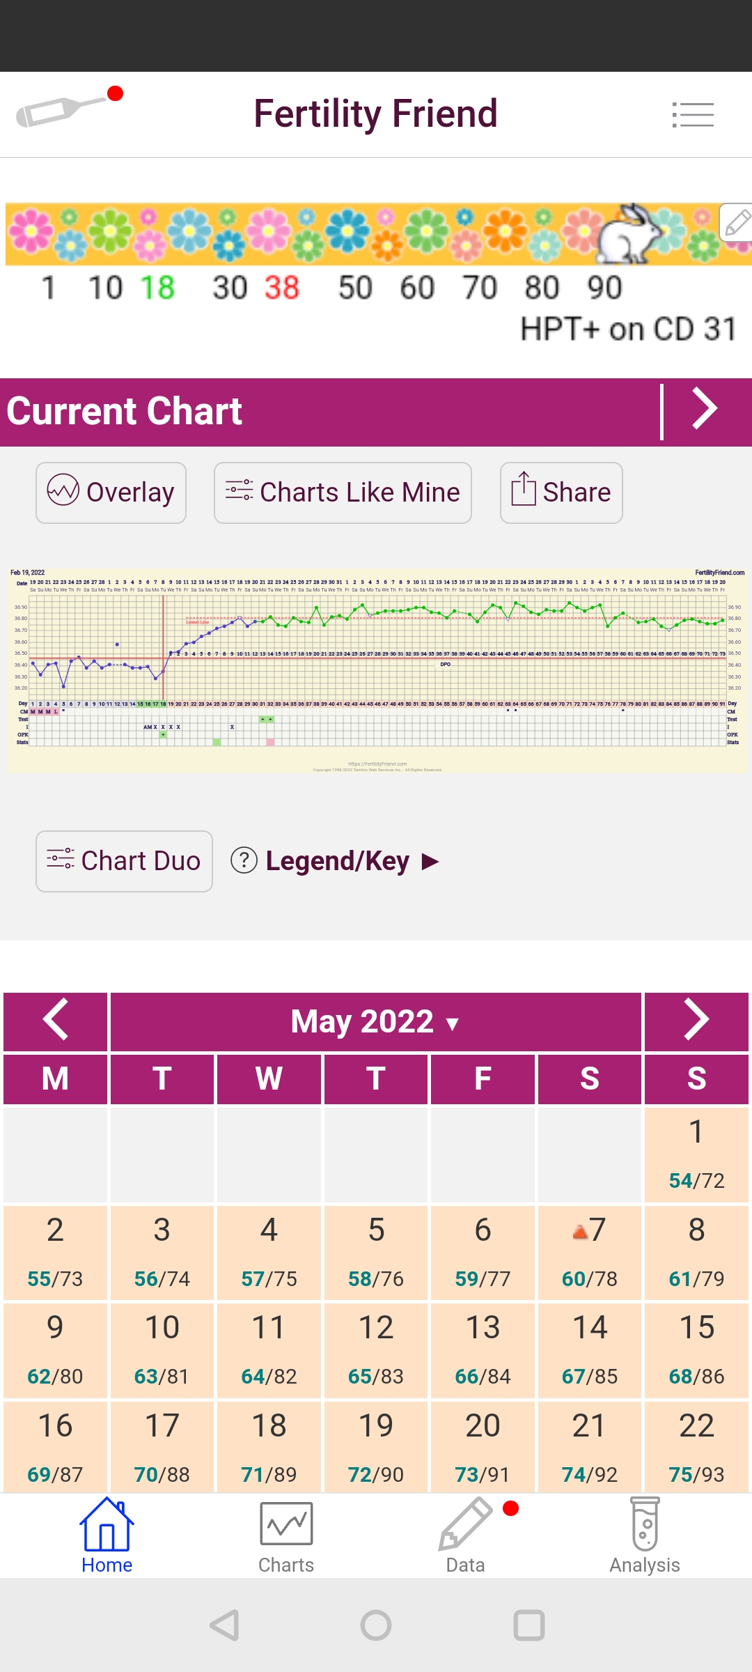This screenshot has width=752, height=1672.
Task: Open the Overlay chart option
Action: point(111,493)
